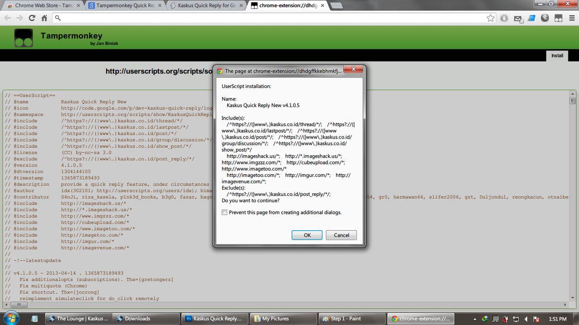Close the UserScript installation dialog
The image size is (579, 325).
pos(354,70)
